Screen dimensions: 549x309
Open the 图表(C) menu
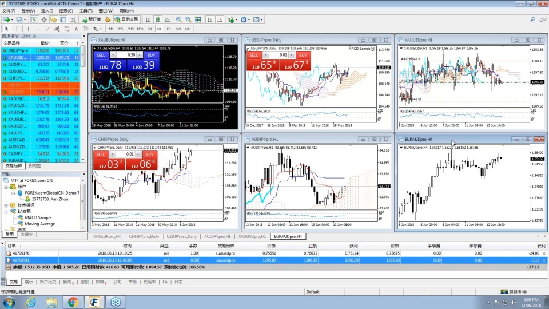(66, 11)
